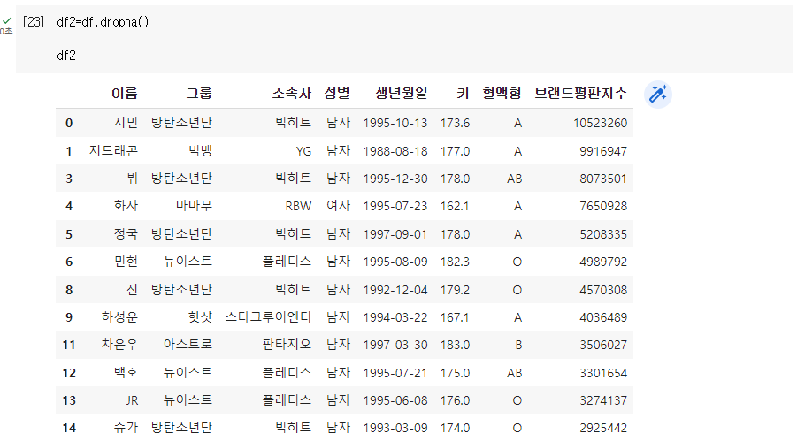Viewport: 797px width, 441px height.
Task: Click the brand index value 7650928
Action: pos(603,206)
